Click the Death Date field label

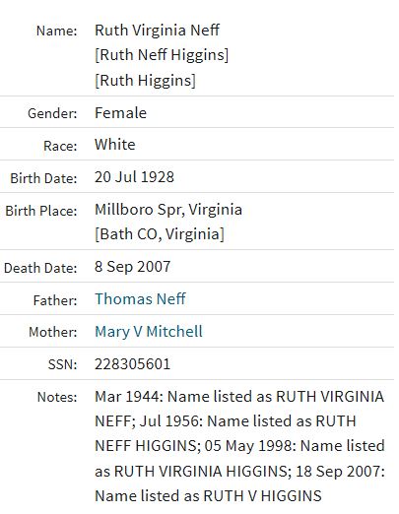click(x=40, y=268)
